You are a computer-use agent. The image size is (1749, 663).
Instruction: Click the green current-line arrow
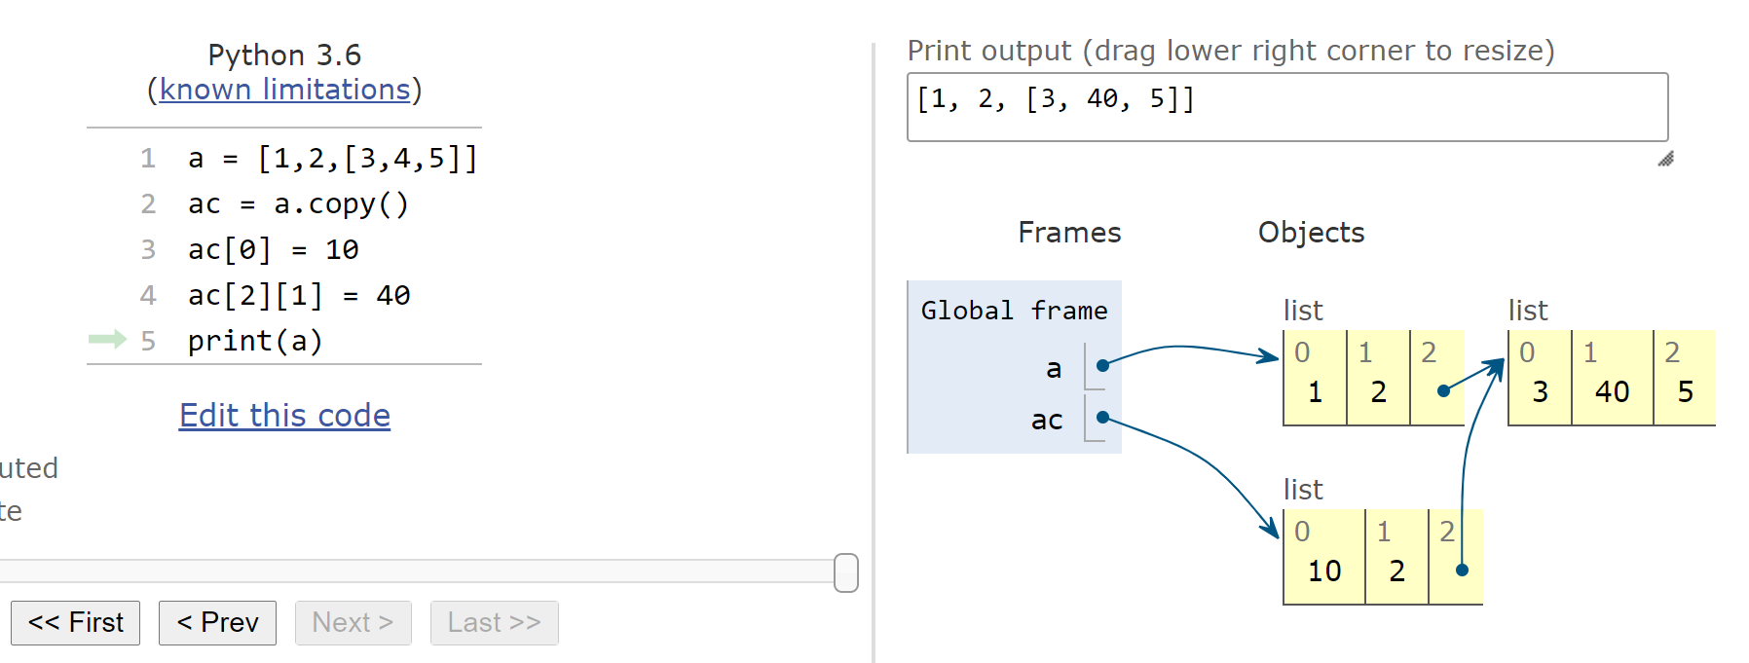[x=107, y=339]
